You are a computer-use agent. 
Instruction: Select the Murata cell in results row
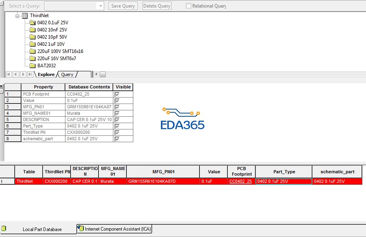tap(113, 181)
